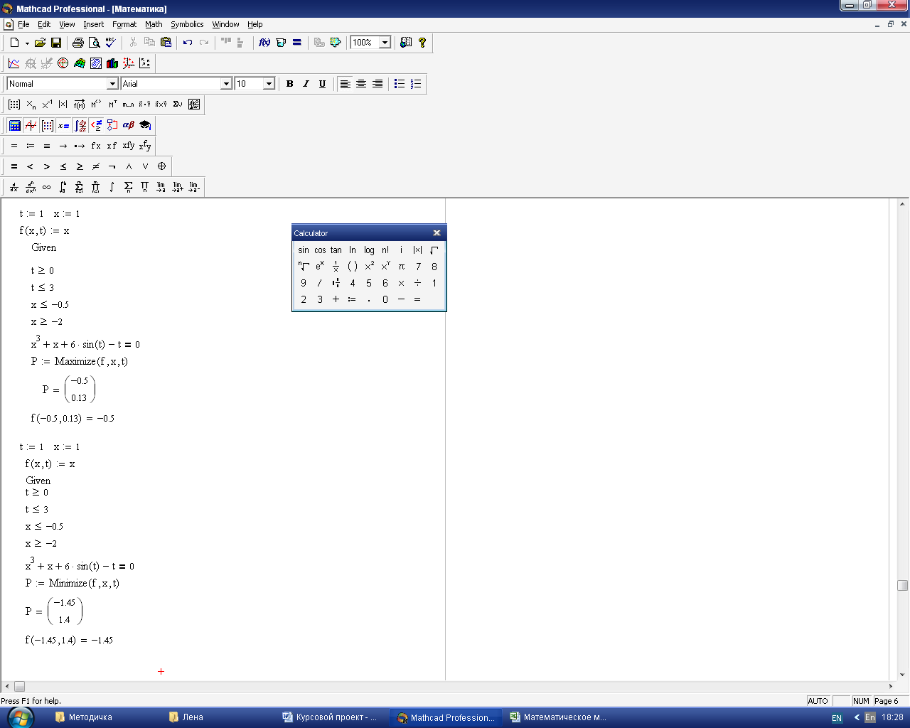Open the Symbolic Keyword palette

click(145, 125)
